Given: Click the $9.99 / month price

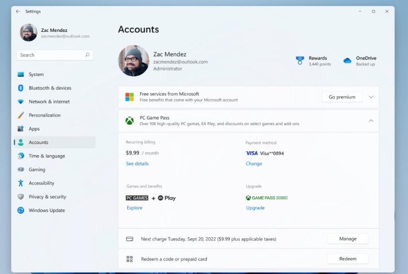Looking at the screenshot, I should tap(142, 153).
